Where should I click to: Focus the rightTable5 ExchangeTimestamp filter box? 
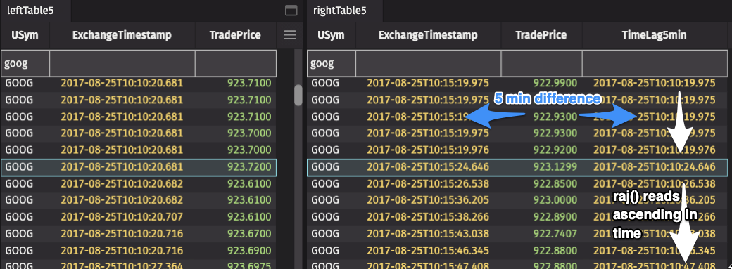428,63
